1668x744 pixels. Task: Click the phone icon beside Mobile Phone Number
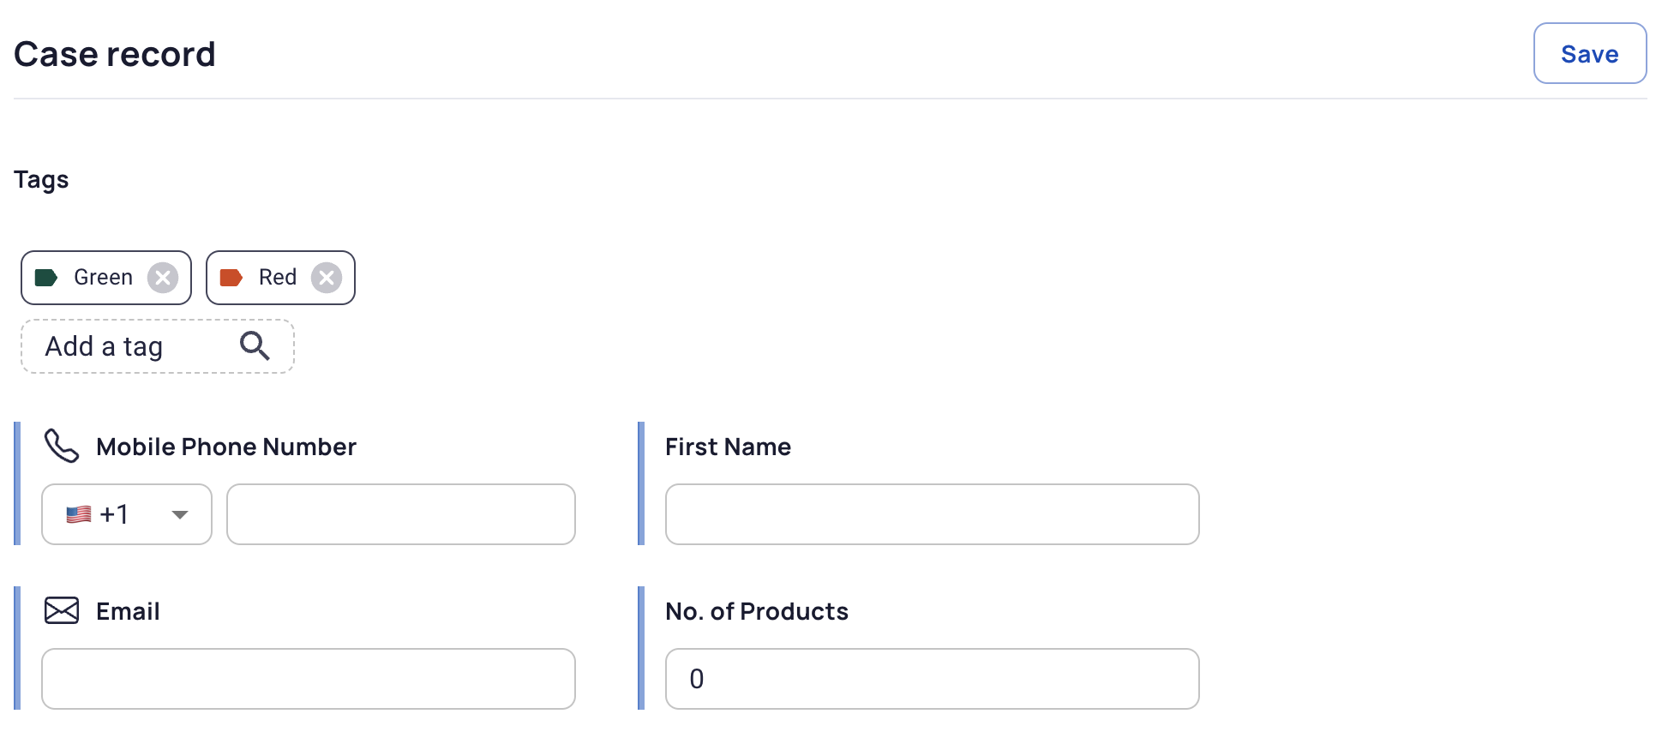coord(62,446)
